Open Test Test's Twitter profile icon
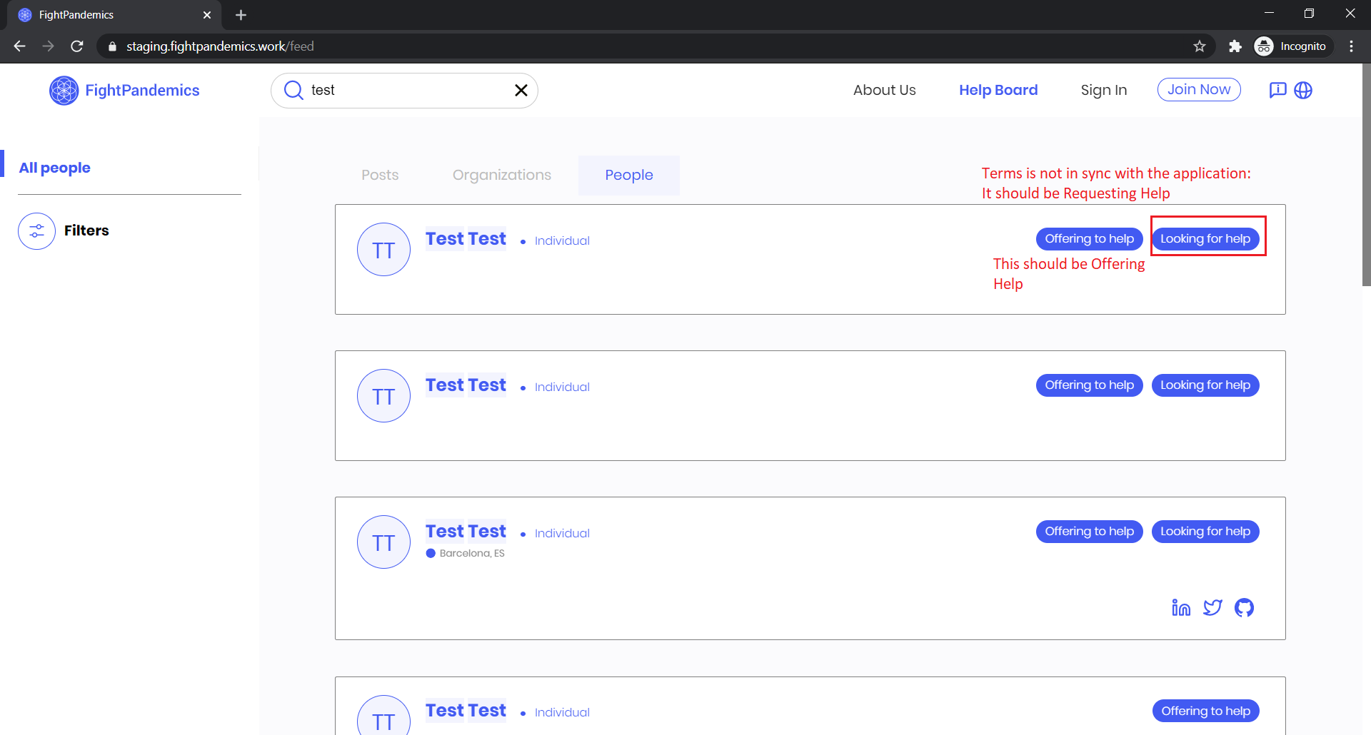1371x735 pixels. pyautogui.click(x=1213, y=607)
